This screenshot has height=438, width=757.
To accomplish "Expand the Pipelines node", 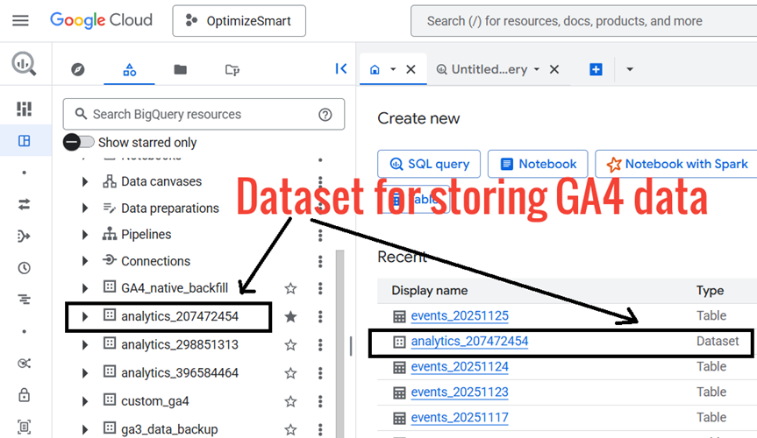I will pyautogui.click(x=85, y=235).
